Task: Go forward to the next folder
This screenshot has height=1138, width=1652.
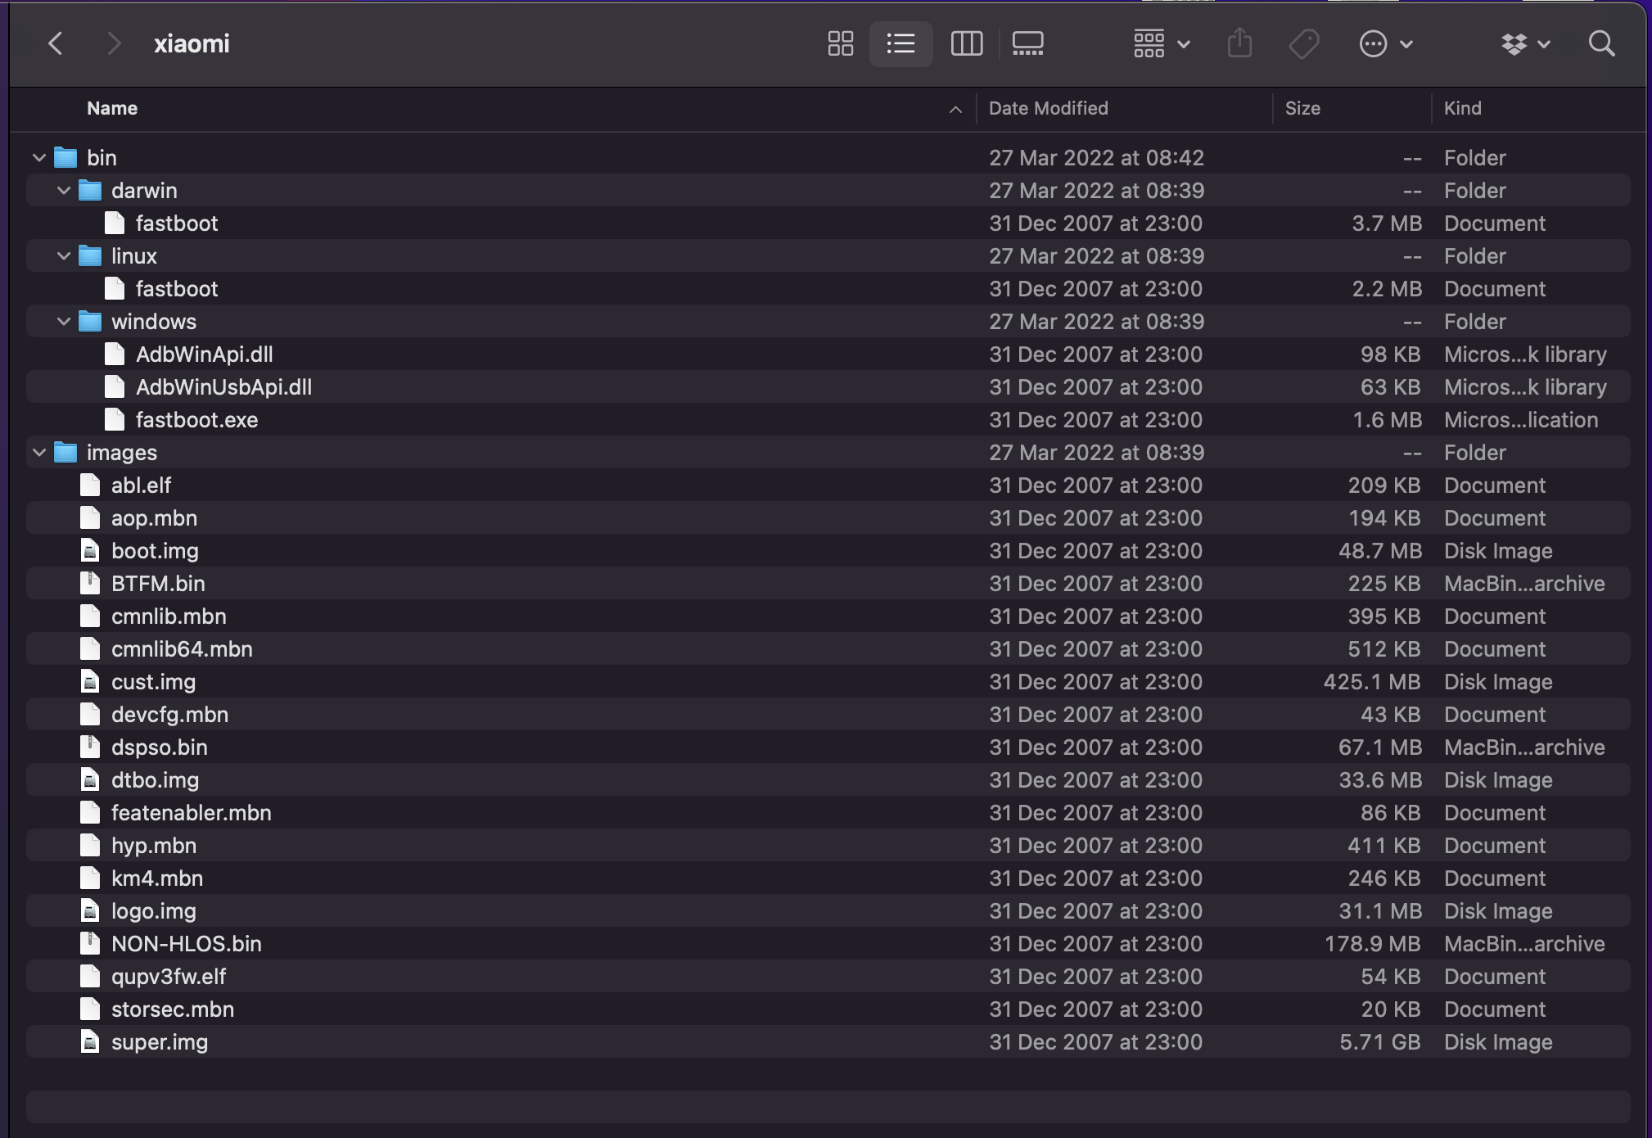Action: pos(114,43)
